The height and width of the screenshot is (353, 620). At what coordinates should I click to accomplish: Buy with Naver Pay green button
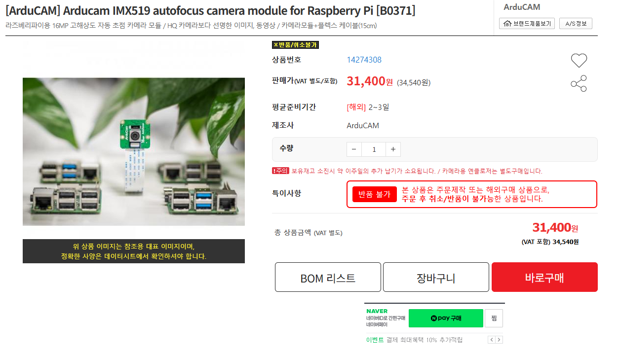pyautogui.click(x=446, y=318)
